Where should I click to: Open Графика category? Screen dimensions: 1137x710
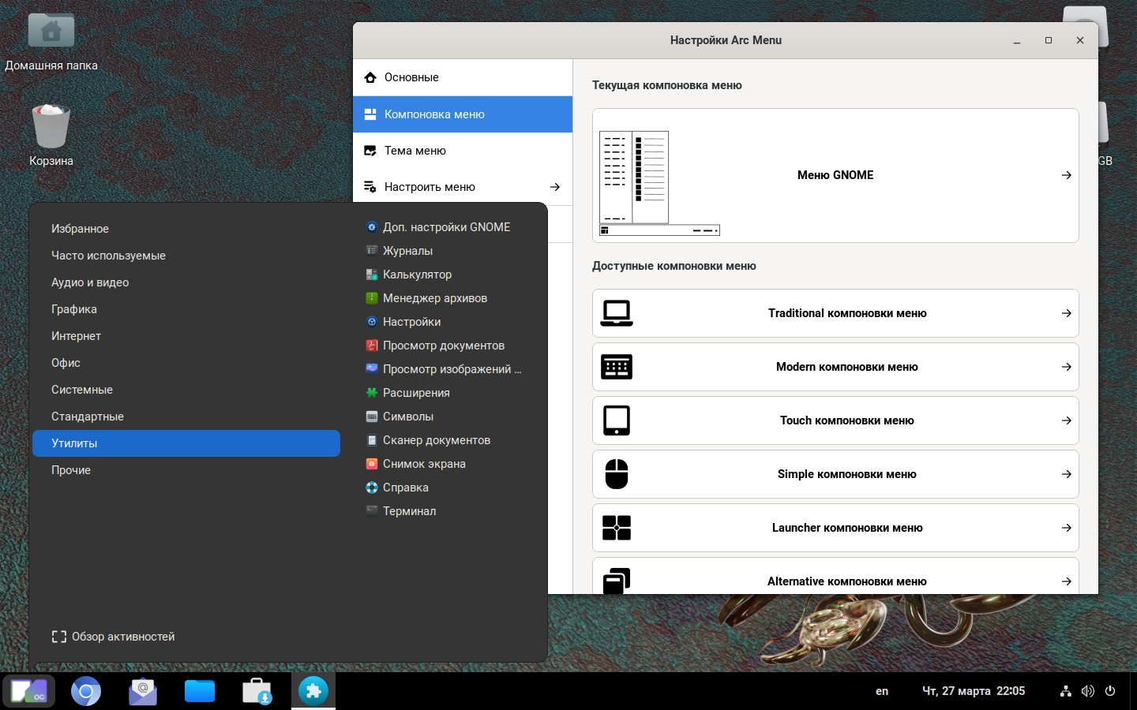(186, 309)
